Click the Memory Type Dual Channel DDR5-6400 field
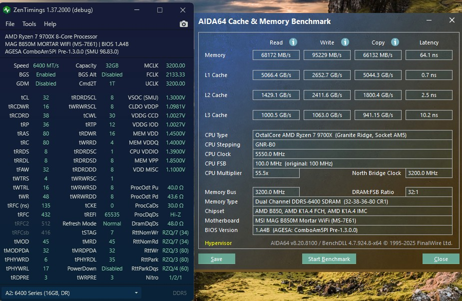Screen dimensions: 462x301 click(x=353, y=201)
